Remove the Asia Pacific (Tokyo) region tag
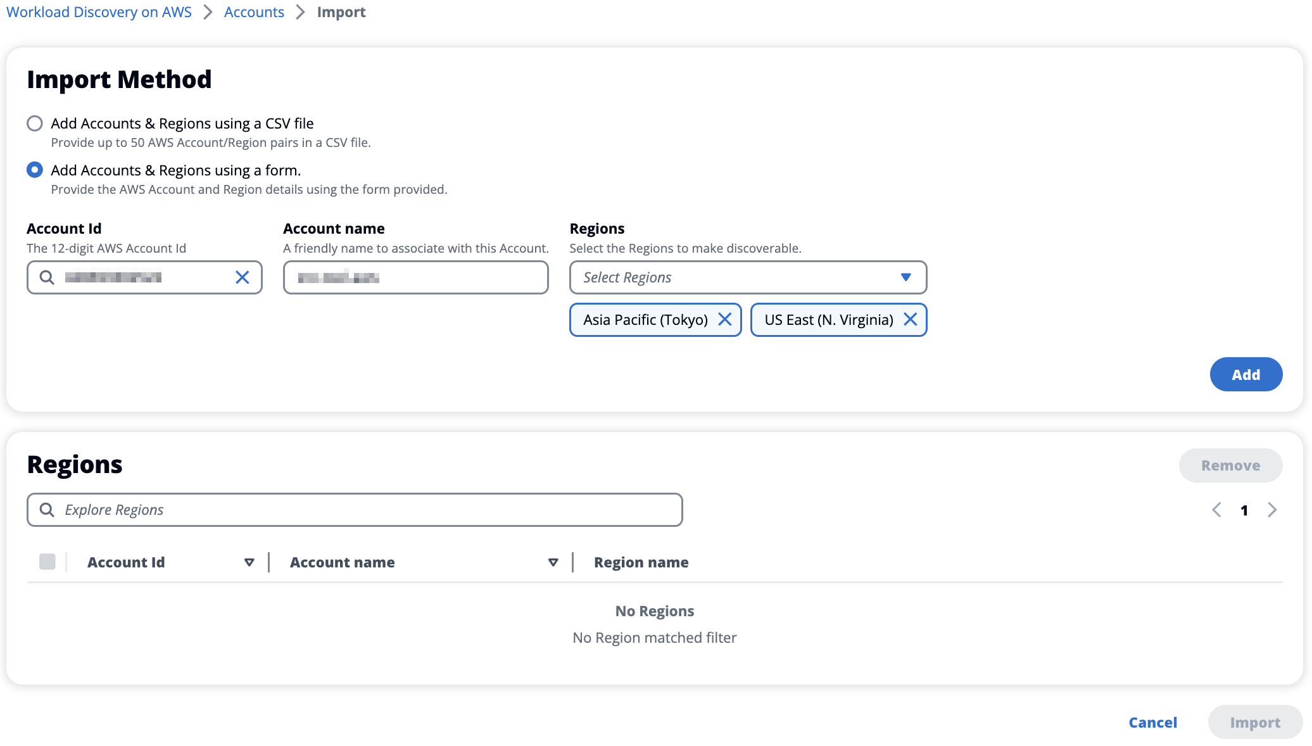Screen dimensions: 1312x746 point(725,320)
